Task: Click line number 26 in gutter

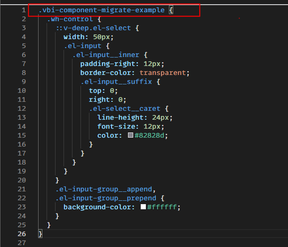Action: click(22, 234)
